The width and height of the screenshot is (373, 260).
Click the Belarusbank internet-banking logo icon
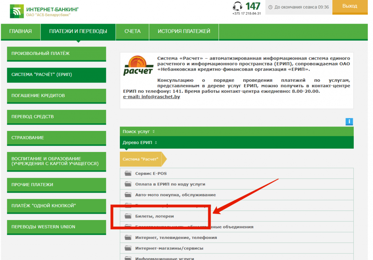coord(17,11)
